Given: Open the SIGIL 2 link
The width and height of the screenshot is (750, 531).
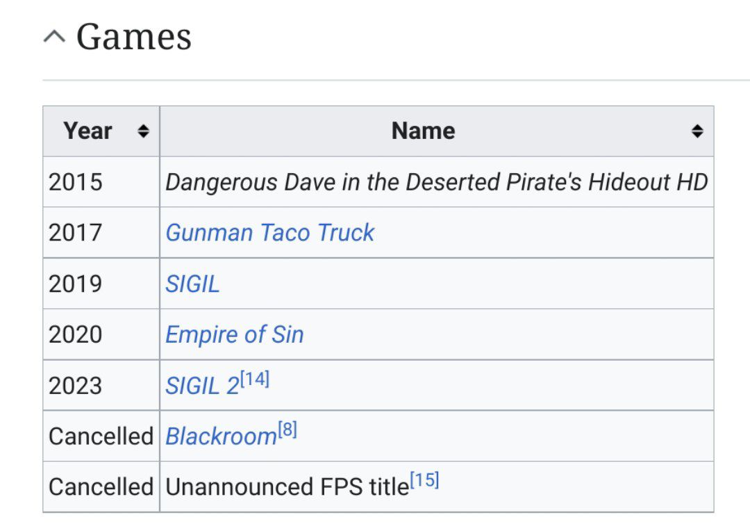Looking at the screenshot, I should pos(202,386).
